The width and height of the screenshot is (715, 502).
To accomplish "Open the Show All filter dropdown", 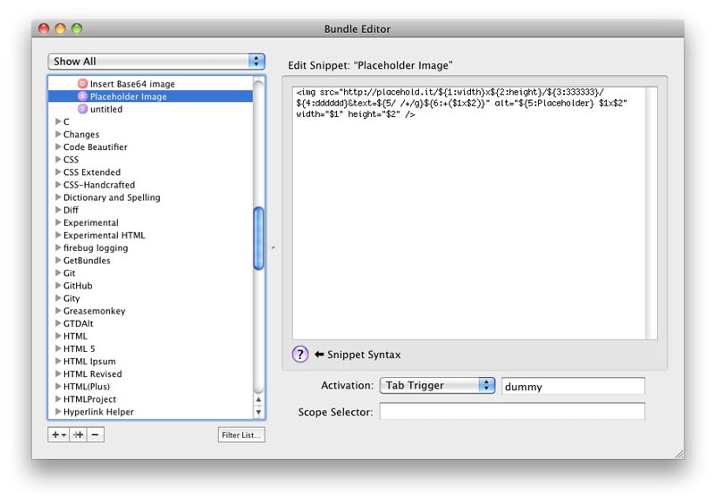I will point(156,62).
